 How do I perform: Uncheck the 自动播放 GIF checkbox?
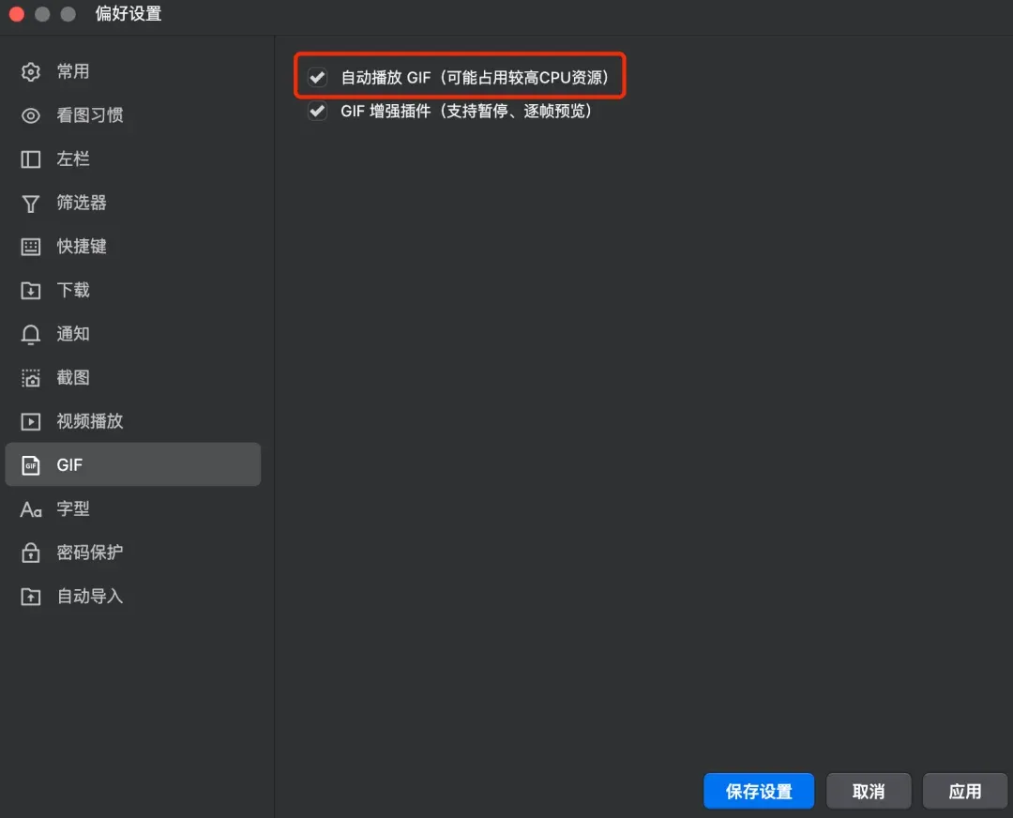[x=317, y=78]
